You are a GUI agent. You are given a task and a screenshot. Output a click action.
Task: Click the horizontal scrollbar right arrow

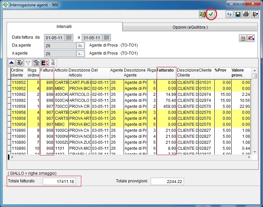[x=249, y=157]
